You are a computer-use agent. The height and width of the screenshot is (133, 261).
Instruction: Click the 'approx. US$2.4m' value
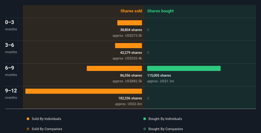pos(128,104)
